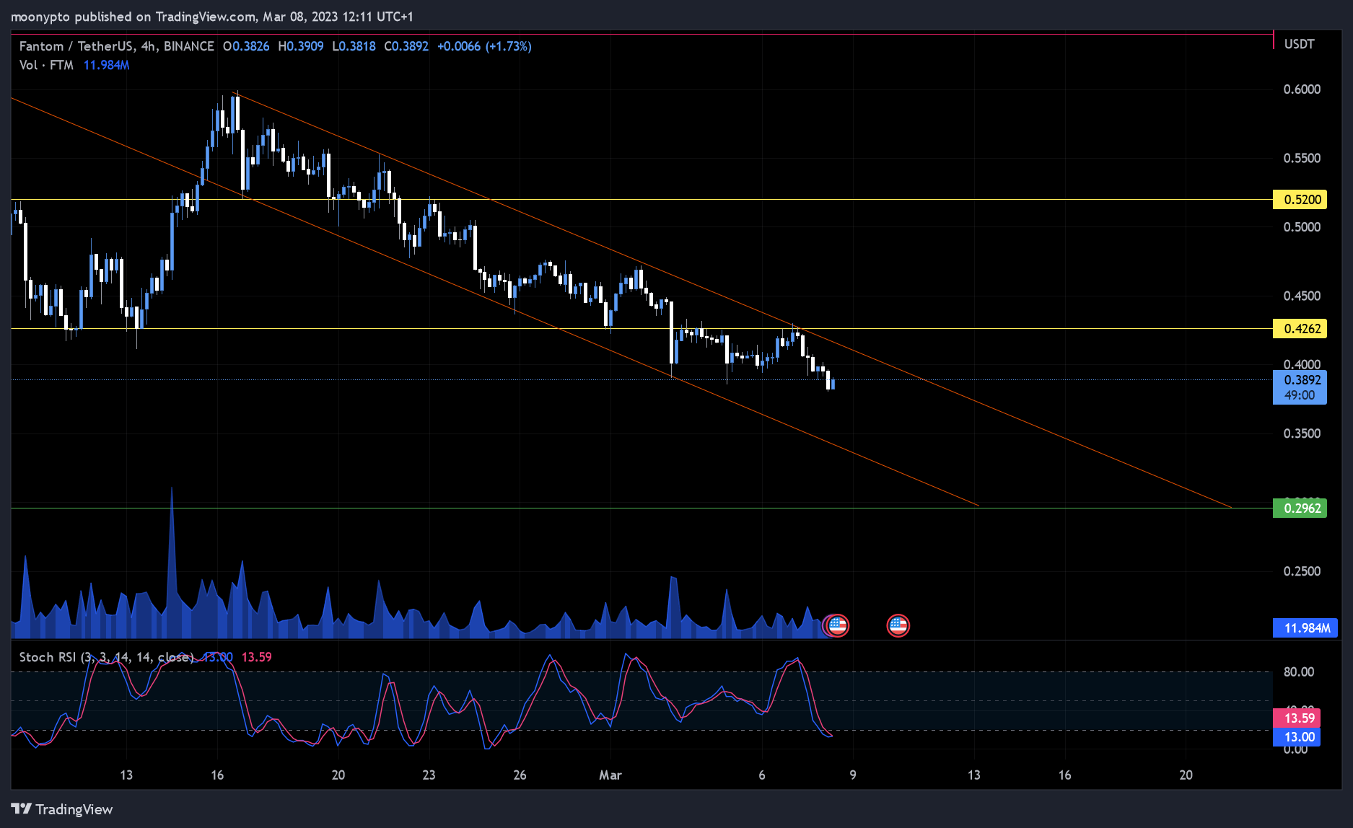Click the Vol · FTM indicator legend
The height and width of the screenshot is (828, 1353).
[46, 65]
